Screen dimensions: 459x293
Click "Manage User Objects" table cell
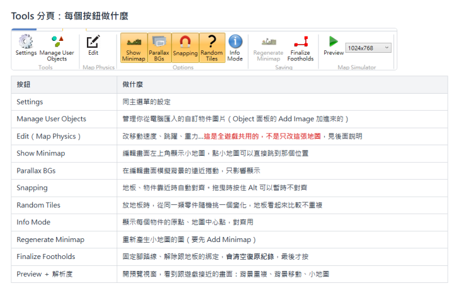tap(64, 119)
